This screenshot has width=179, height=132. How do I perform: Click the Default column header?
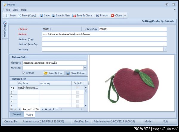78,83
